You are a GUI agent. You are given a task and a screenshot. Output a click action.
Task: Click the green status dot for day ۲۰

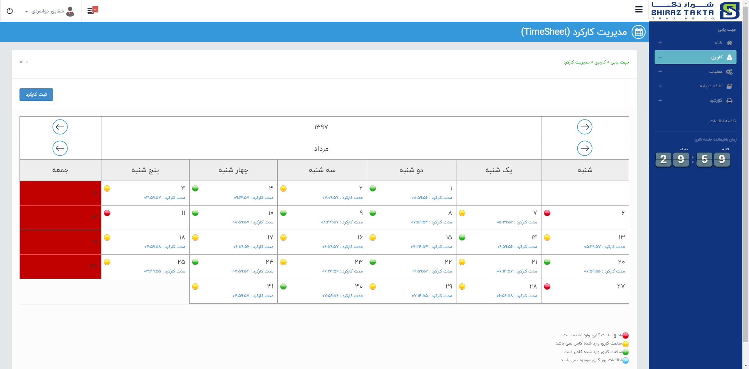click(x=547, y=262)
